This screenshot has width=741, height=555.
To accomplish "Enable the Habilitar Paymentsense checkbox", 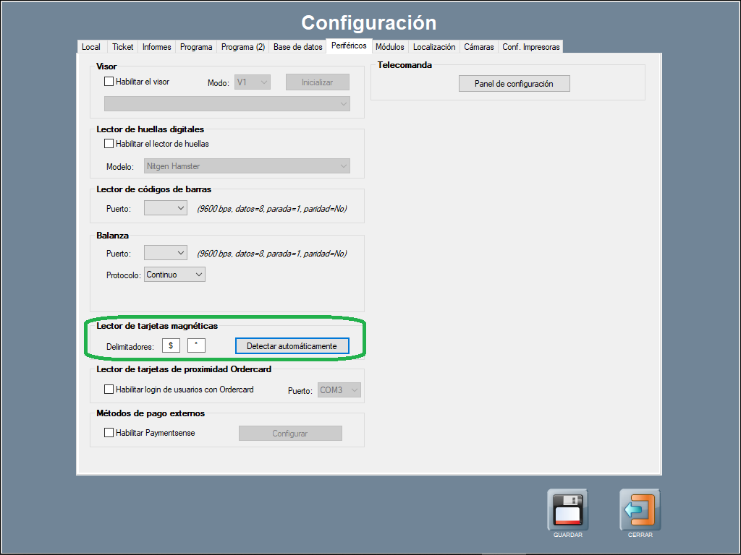I will (109, 433).
